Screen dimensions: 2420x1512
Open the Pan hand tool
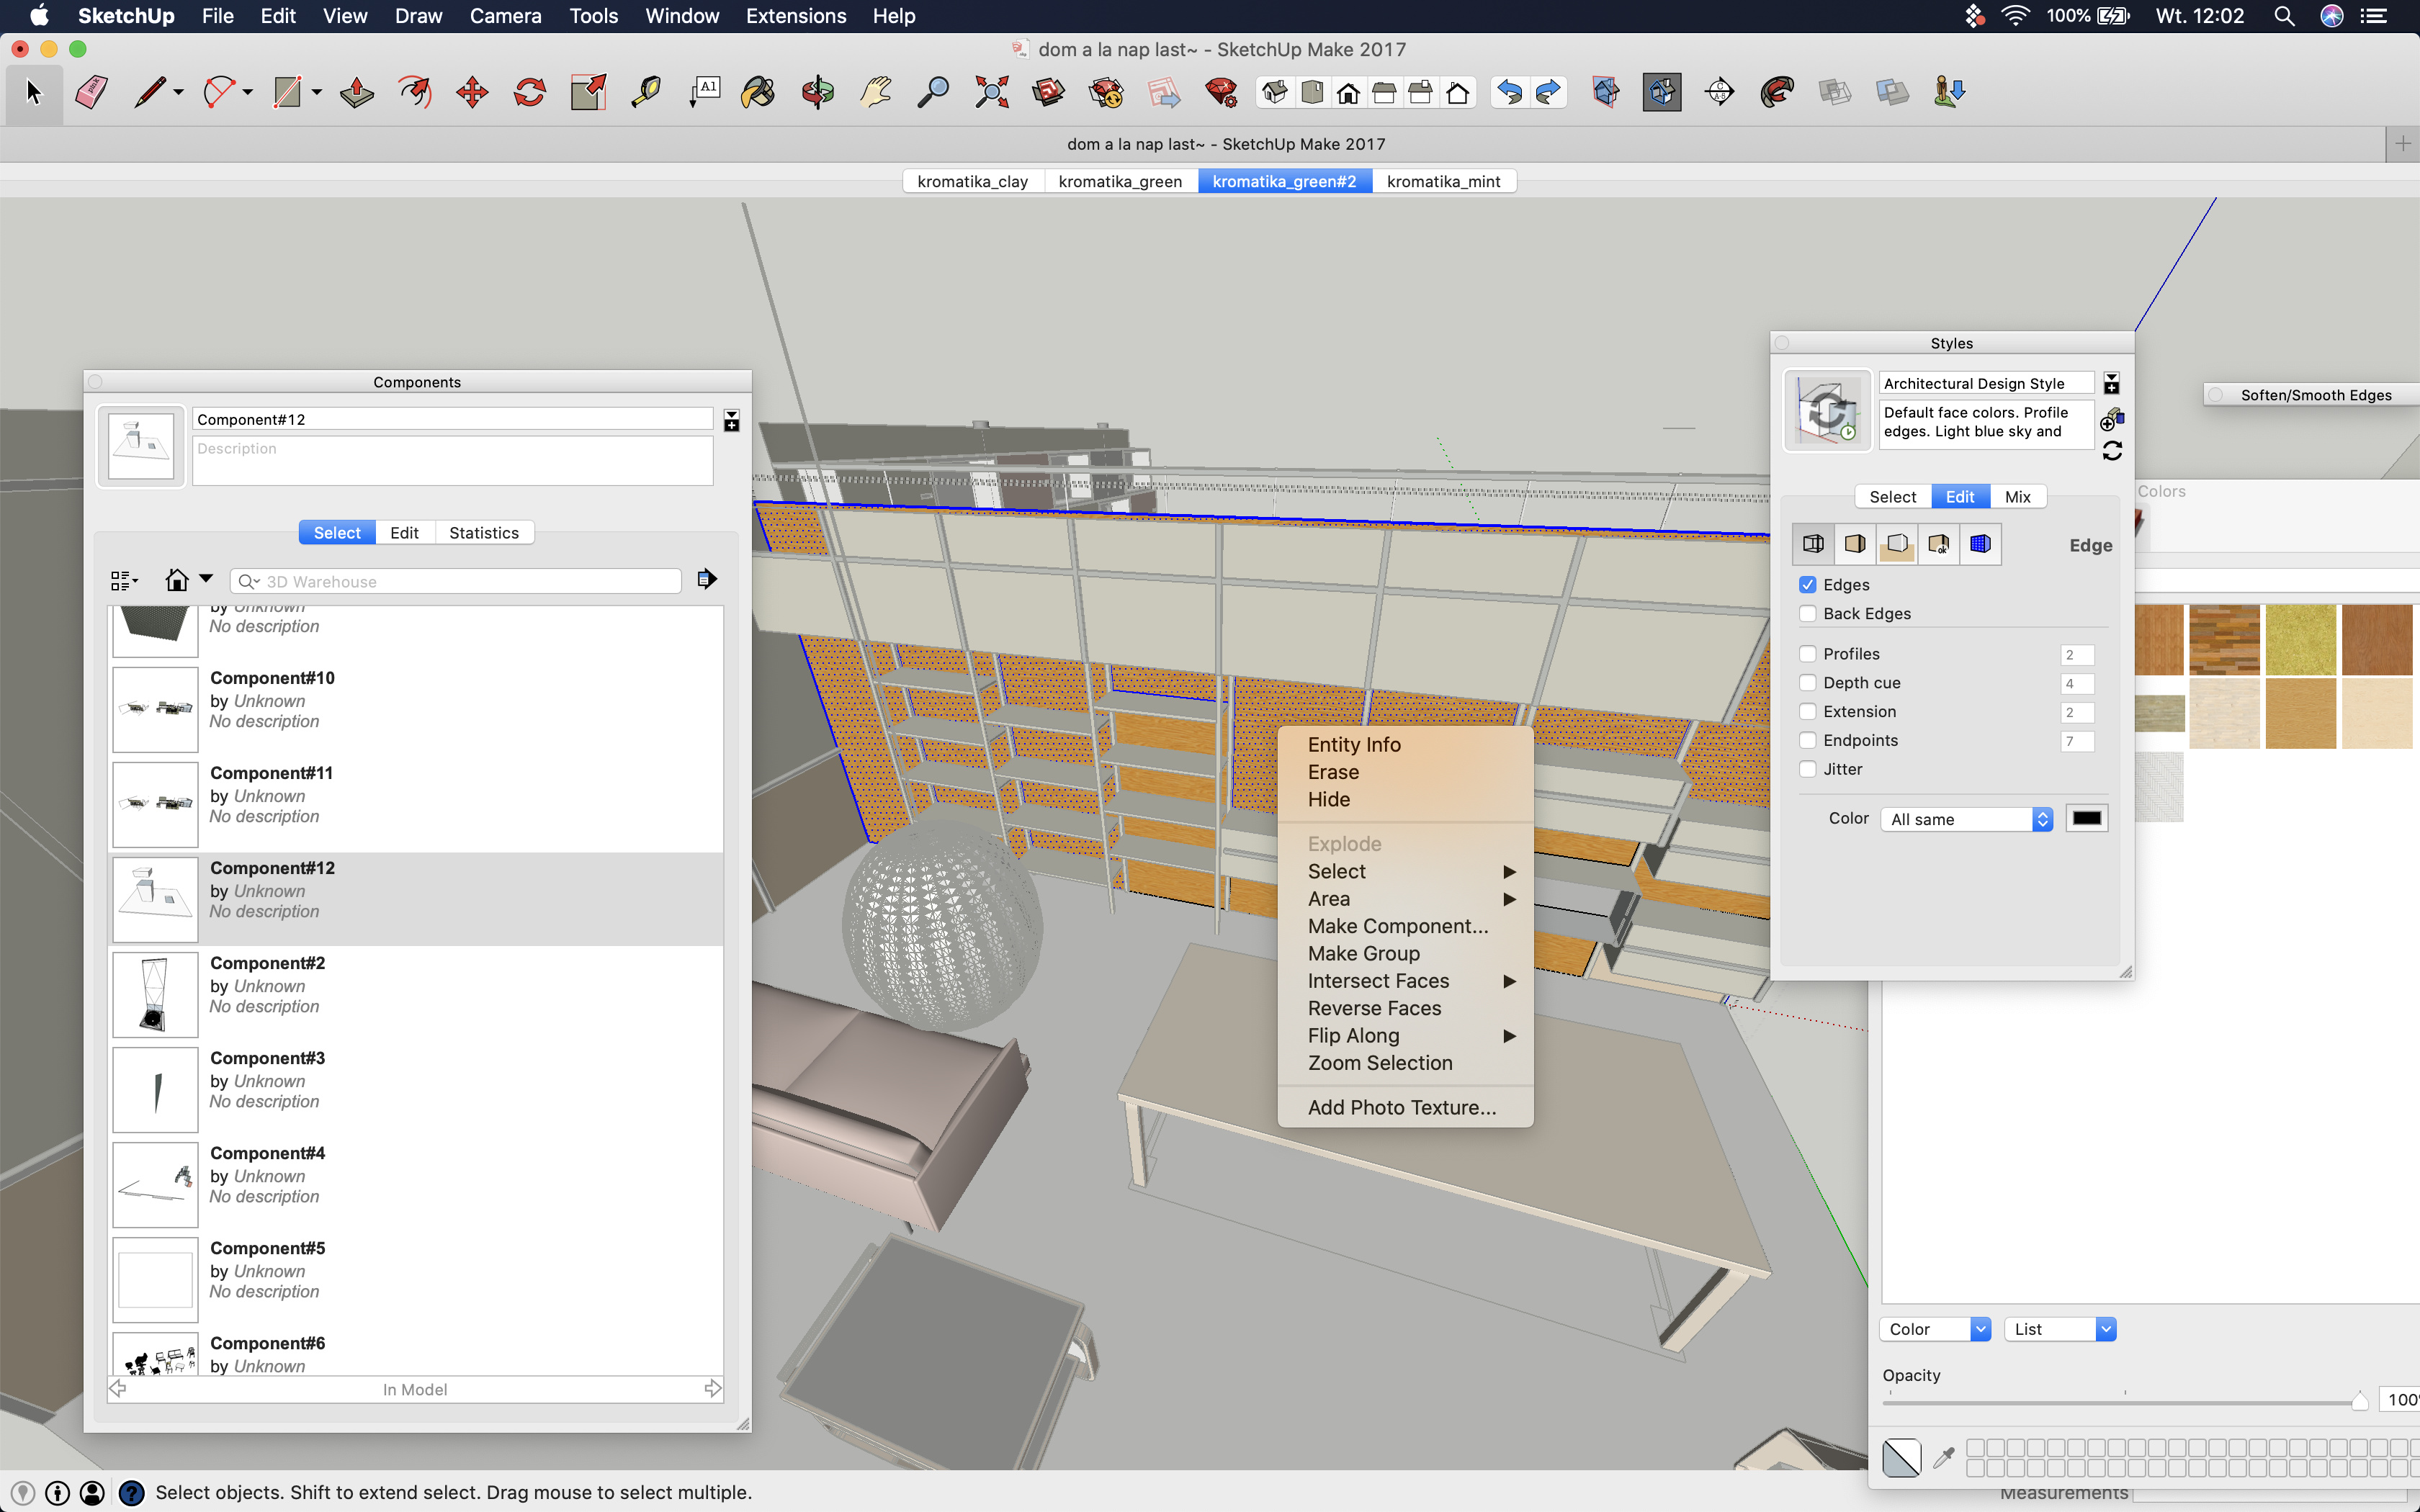(875, 93)
